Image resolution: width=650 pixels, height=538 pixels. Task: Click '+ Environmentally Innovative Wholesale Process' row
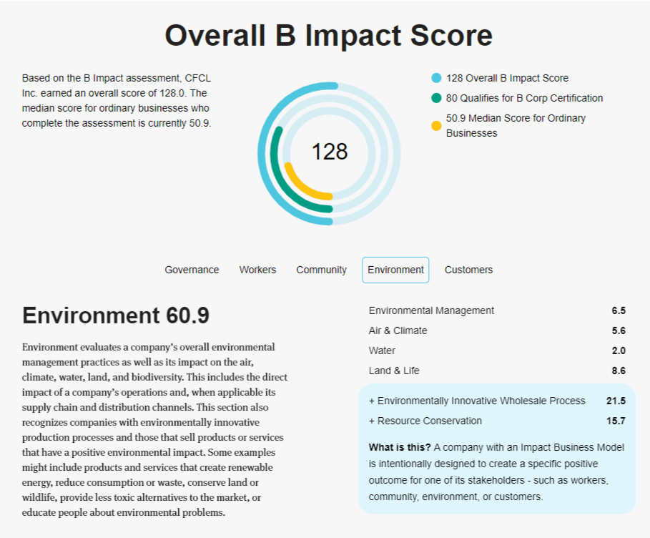tap(497, 401)
